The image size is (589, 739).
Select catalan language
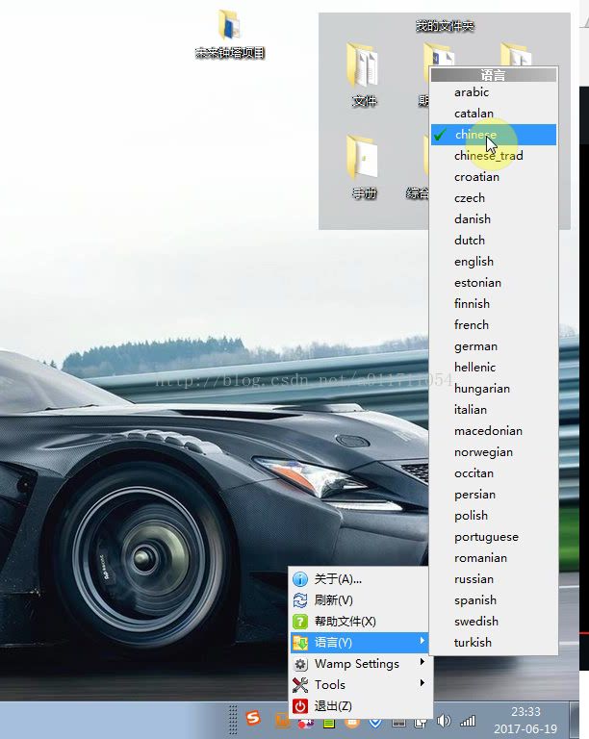click(494, 114)
